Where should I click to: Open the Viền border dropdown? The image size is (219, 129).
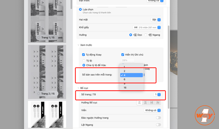(x=152, y=110)
